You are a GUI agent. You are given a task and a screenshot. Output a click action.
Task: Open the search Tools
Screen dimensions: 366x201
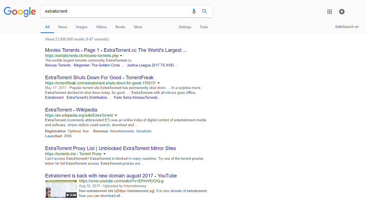[204, 27]
